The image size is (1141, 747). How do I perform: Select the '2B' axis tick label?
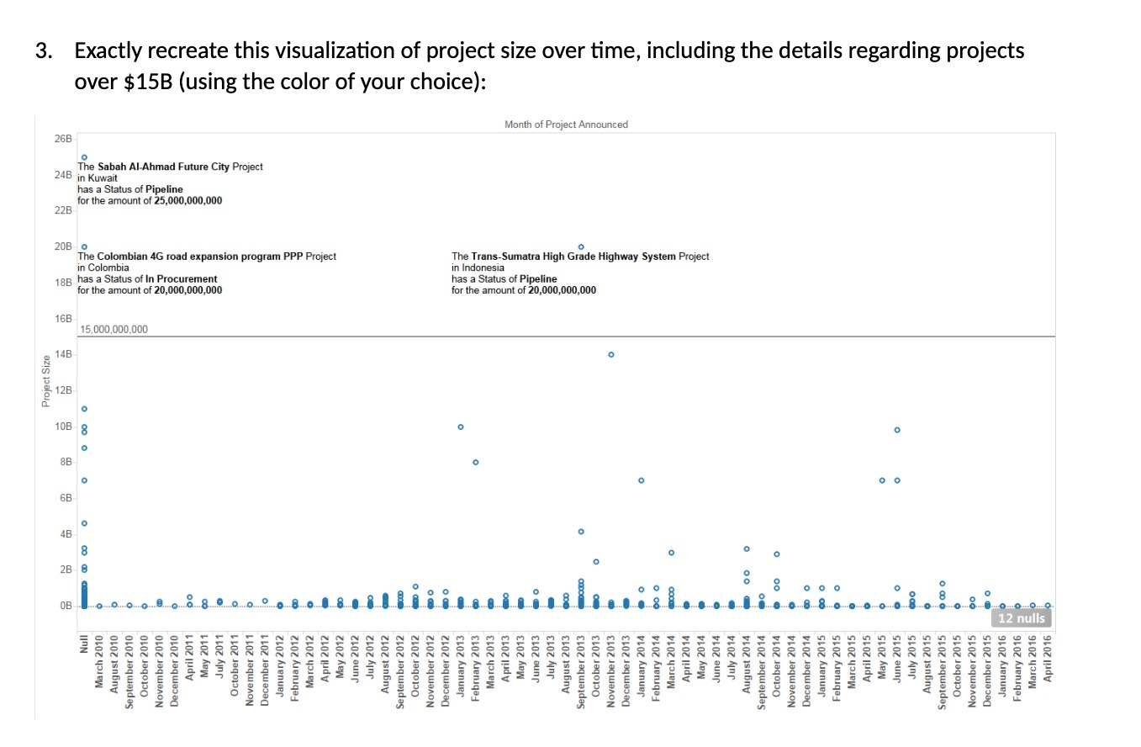pyautogui.click(x=66, y=570)
